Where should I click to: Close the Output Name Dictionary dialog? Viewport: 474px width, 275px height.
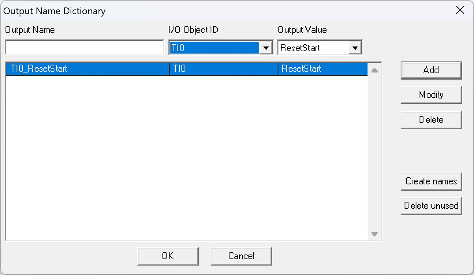[460, 10]
